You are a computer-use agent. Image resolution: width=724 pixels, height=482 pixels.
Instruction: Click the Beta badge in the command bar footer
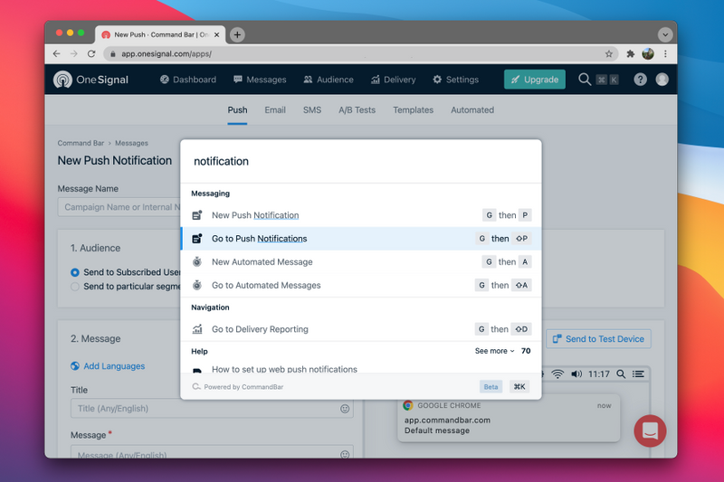[x=491, y=386]
